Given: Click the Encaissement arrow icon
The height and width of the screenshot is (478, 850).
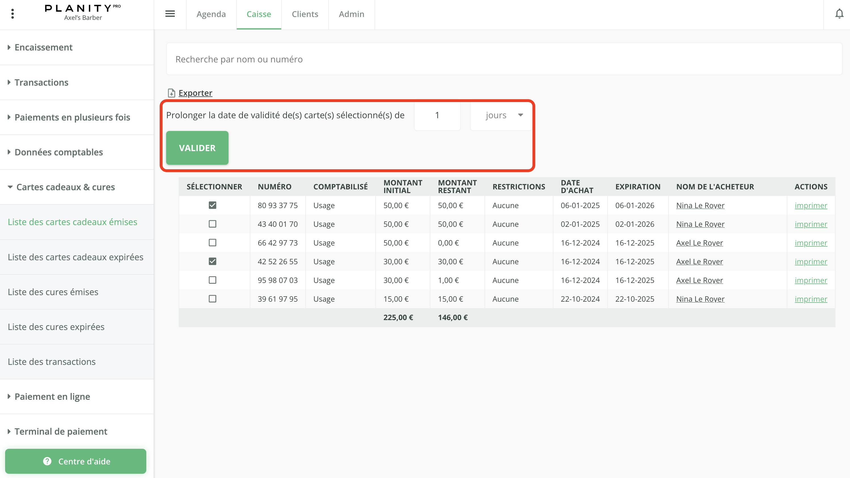Looking at the screenshot, I should (x=9, y=47).
